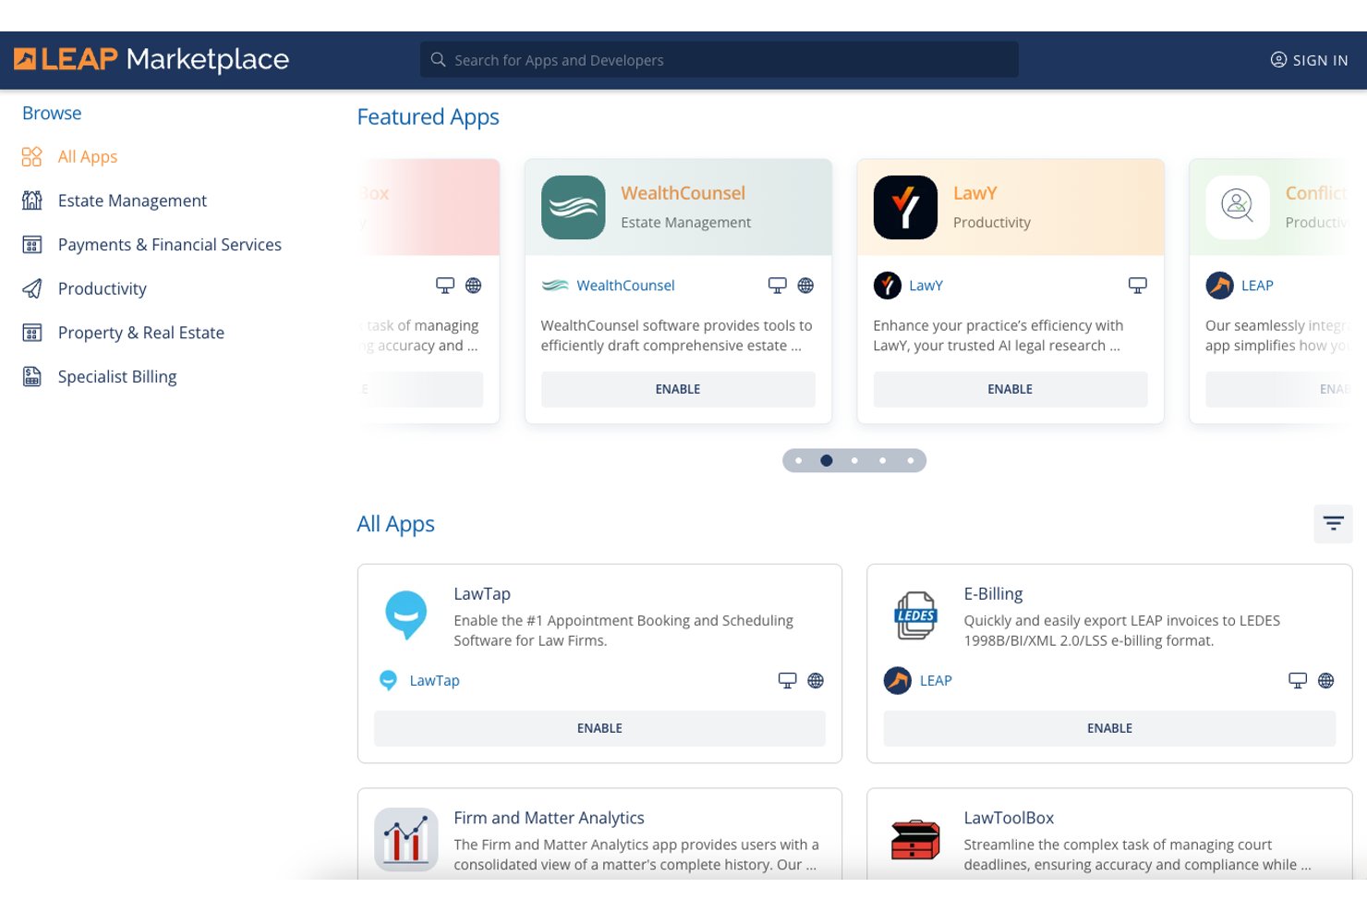Open E-Billing app title

tap(993, 594)
